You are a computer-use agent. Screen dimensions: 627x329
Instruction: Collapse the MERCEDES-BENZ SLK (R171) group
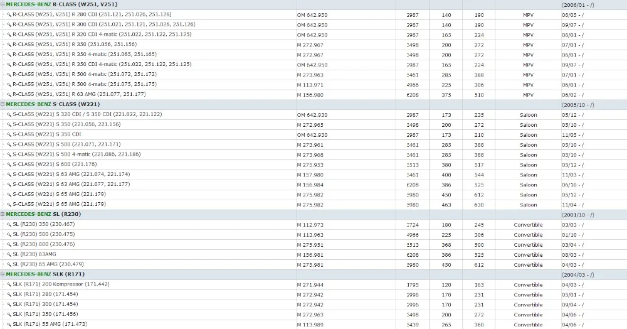[x=3, y=274]
